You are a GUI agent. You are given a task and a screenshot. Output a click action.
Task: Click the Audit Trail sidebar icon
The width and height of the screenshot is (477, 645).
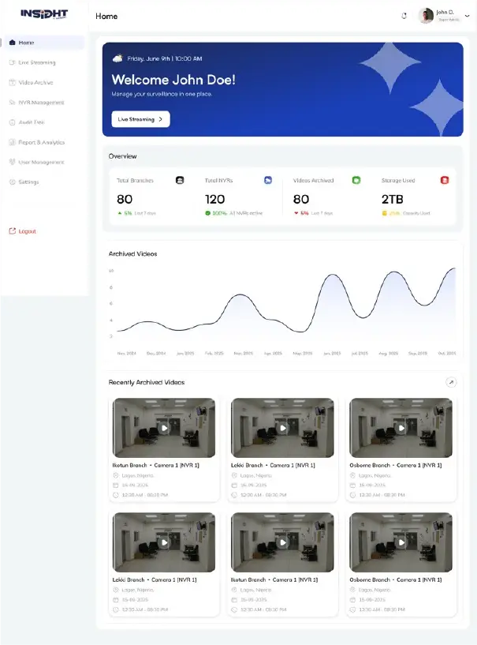13,122
